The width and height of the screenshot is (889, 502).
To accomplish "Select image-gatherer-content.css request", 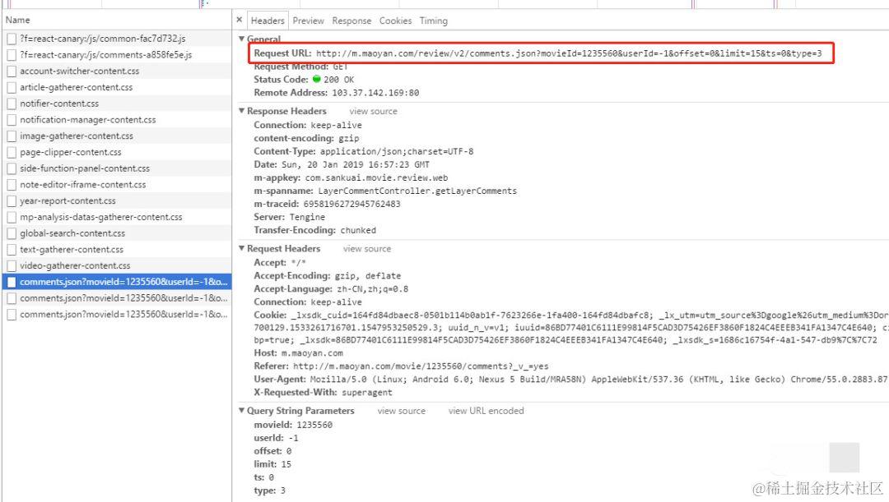I will click(x=117, y=136).
